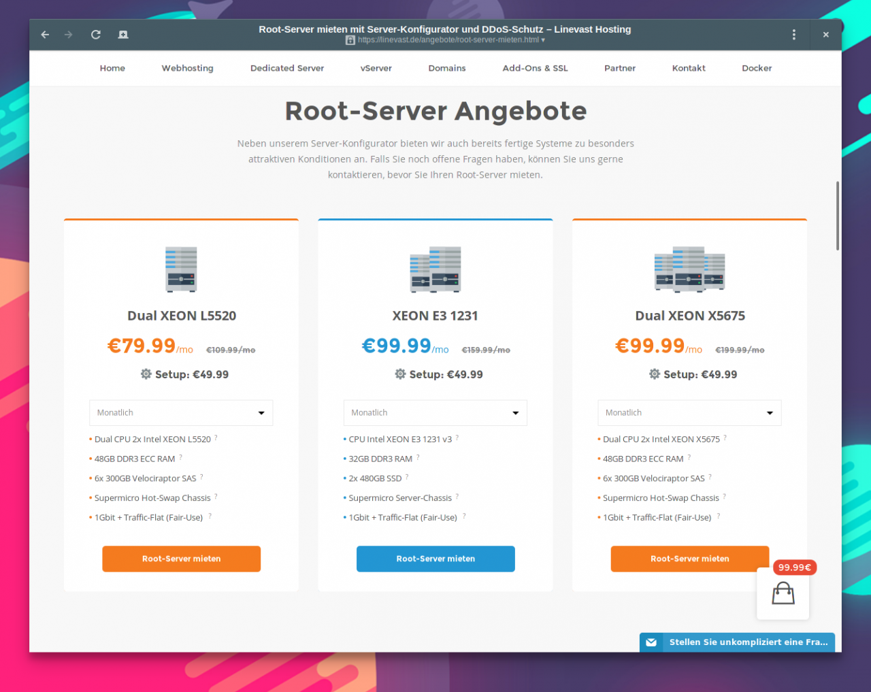Rent the Dual XEON X5675 root server
The image size is (871, 692).
[689, 559]
